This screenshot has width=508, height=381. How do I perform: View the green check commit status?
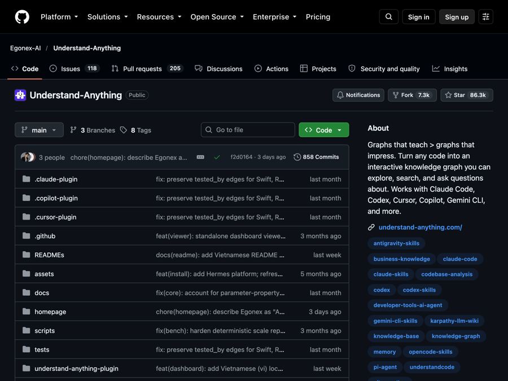pyautogui.click(x=217, y=157)
